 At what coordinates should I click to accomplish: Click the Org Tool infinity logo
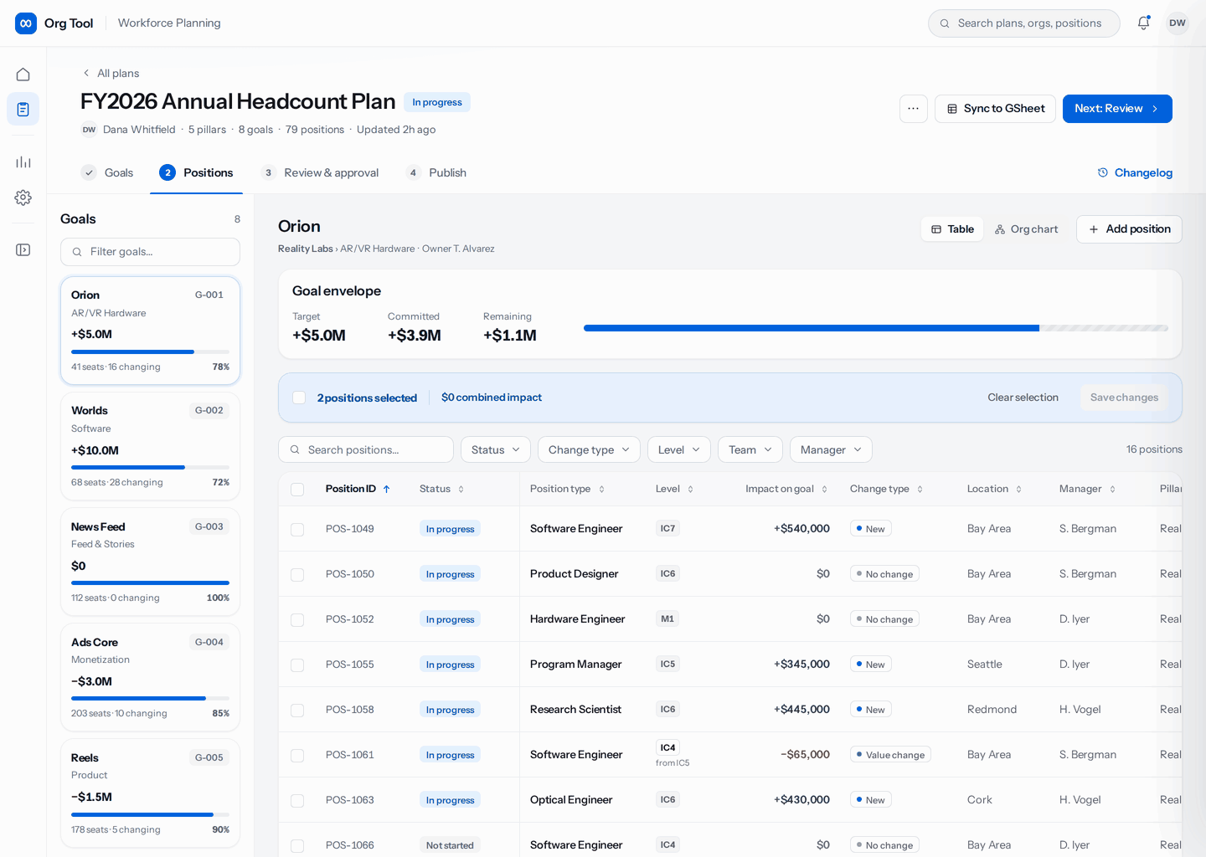pos(26,23)
